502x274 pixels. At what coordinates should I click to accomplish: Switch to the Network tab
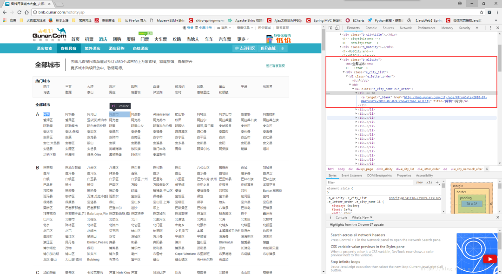406,28
